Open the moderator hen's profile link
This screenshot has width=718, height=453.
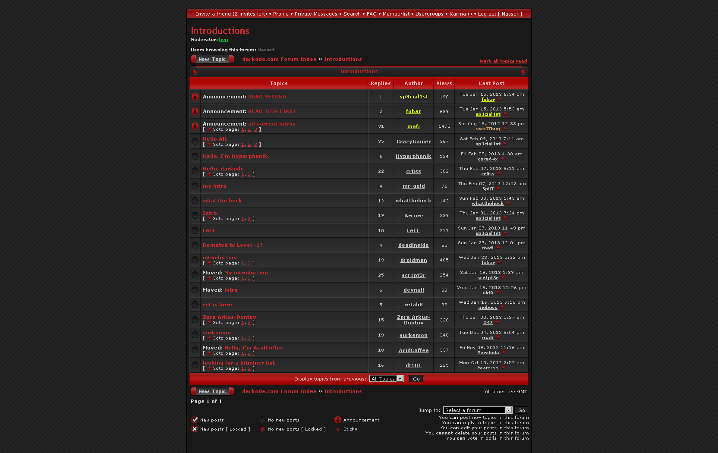pyautogui.click(x=223, y=40)
